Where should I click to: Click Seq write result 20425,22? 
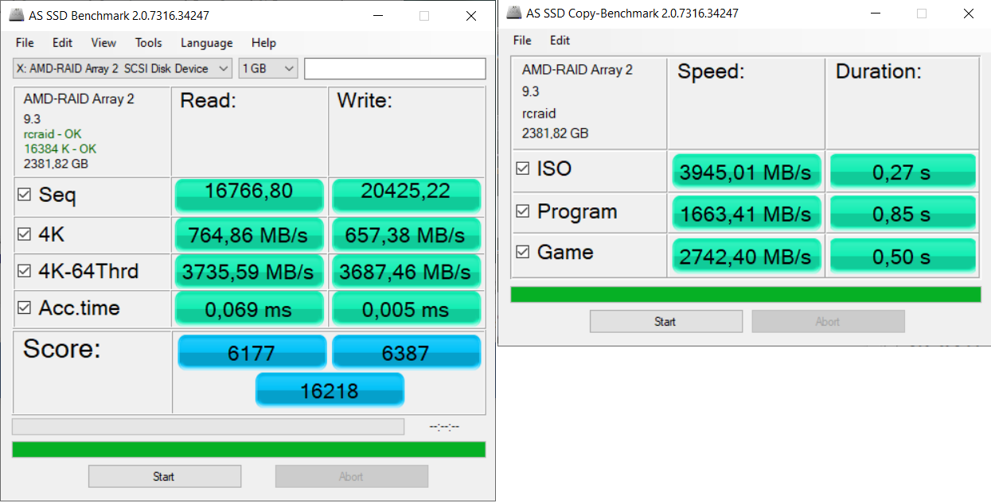pyautogui.click(x=406, y=195)
